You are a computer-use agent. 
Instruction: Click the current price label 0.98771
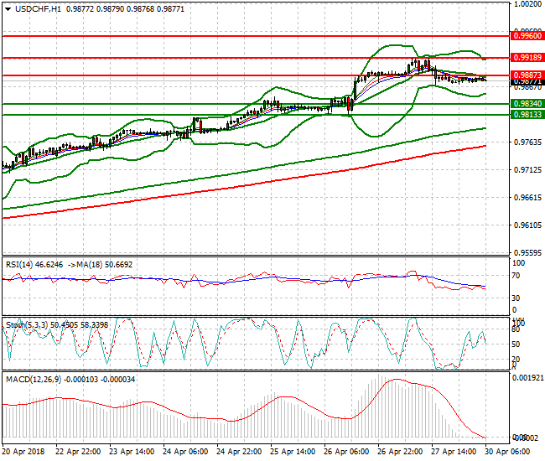[527, 82]
